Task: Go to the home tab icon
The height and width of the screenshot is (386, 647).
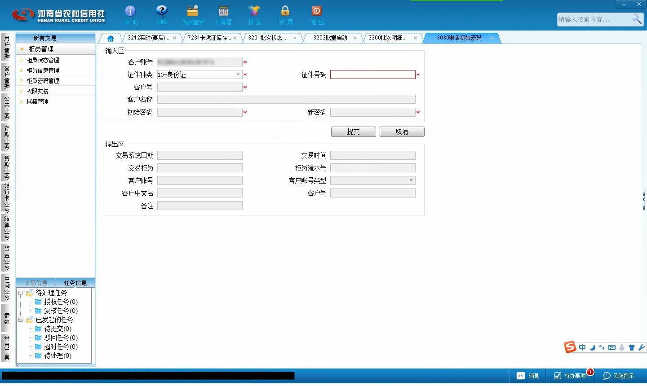Action: tap(110, 38)
